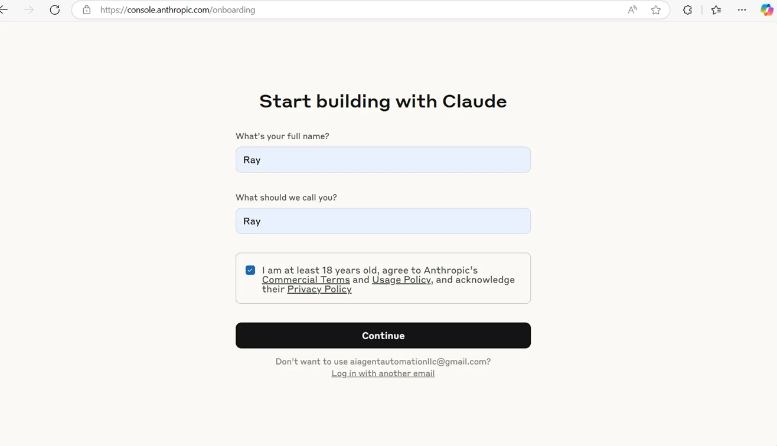Image resolution: width=777 pixels, height=446 pixels.
Task: Add page to favorites star icon
Action: [655, 10]
